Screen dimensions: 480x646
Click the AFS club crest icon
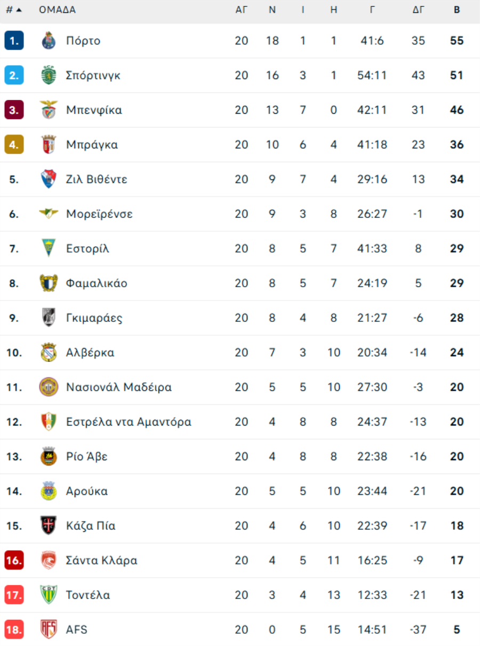click(x=49, y=629)
